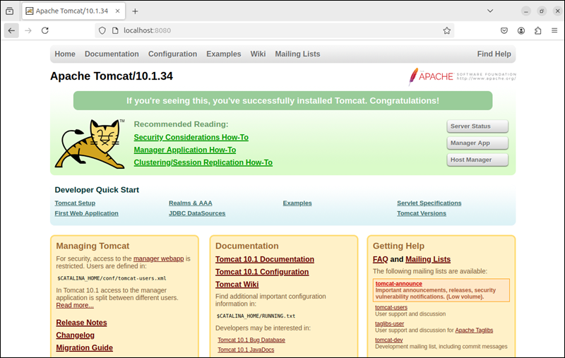Open Security Considerations How-To link
Screen dimensions: 565x358
point(191,138)
